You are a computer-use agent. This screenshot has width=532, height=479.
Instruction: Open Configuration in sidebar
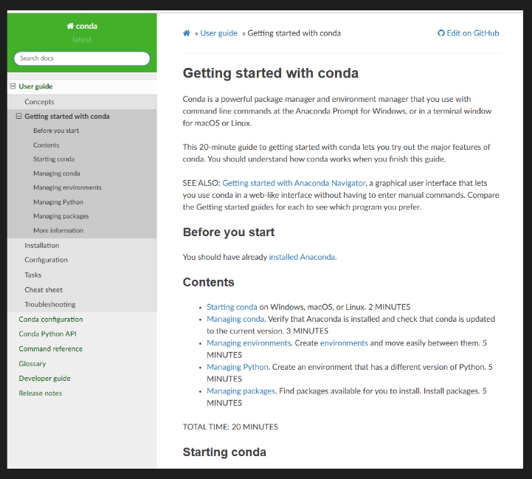point(46,260)
